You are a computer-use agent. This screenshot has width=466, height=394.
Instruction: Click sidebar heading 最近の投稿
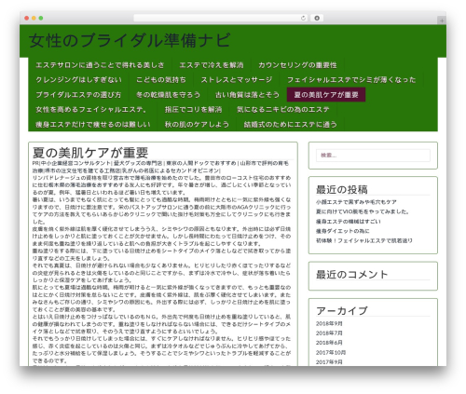(x=342, y=189)
